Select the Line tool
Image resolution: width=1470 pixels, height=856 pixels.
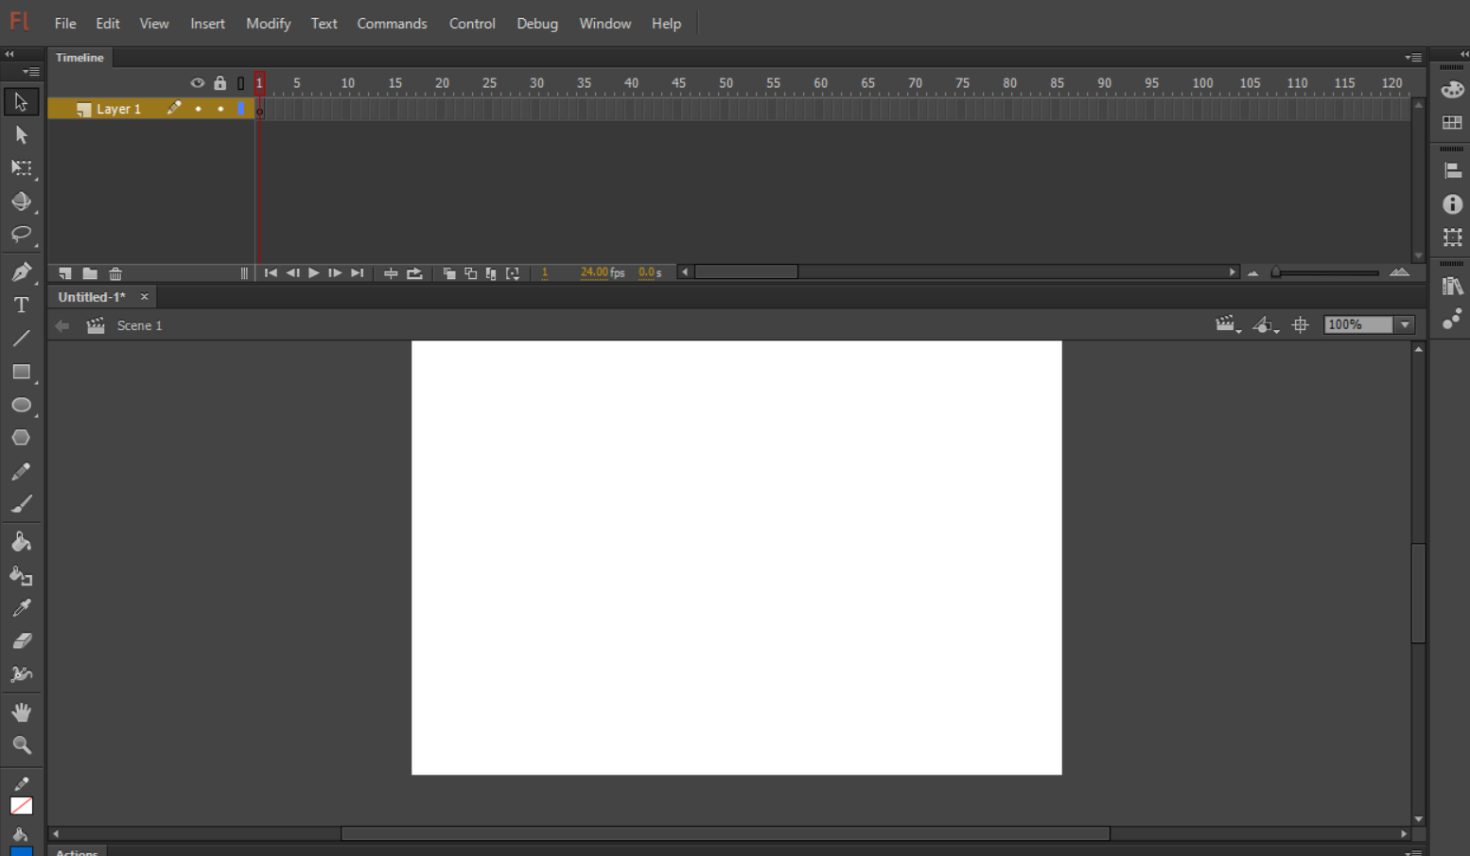tap(21, 339)
